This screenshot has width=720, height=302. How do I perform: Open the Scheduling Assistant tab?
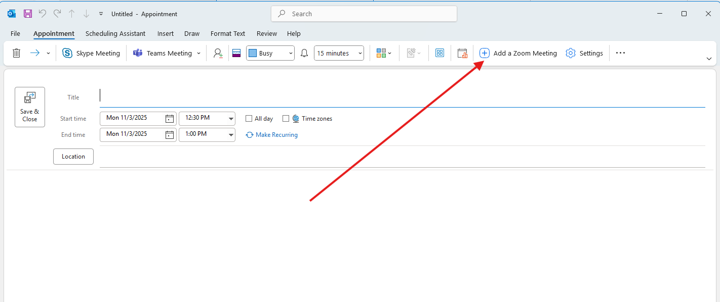tap(115, 34)
